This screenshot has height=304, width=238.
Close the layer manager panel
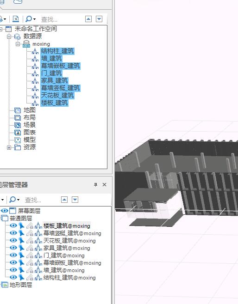104,185
